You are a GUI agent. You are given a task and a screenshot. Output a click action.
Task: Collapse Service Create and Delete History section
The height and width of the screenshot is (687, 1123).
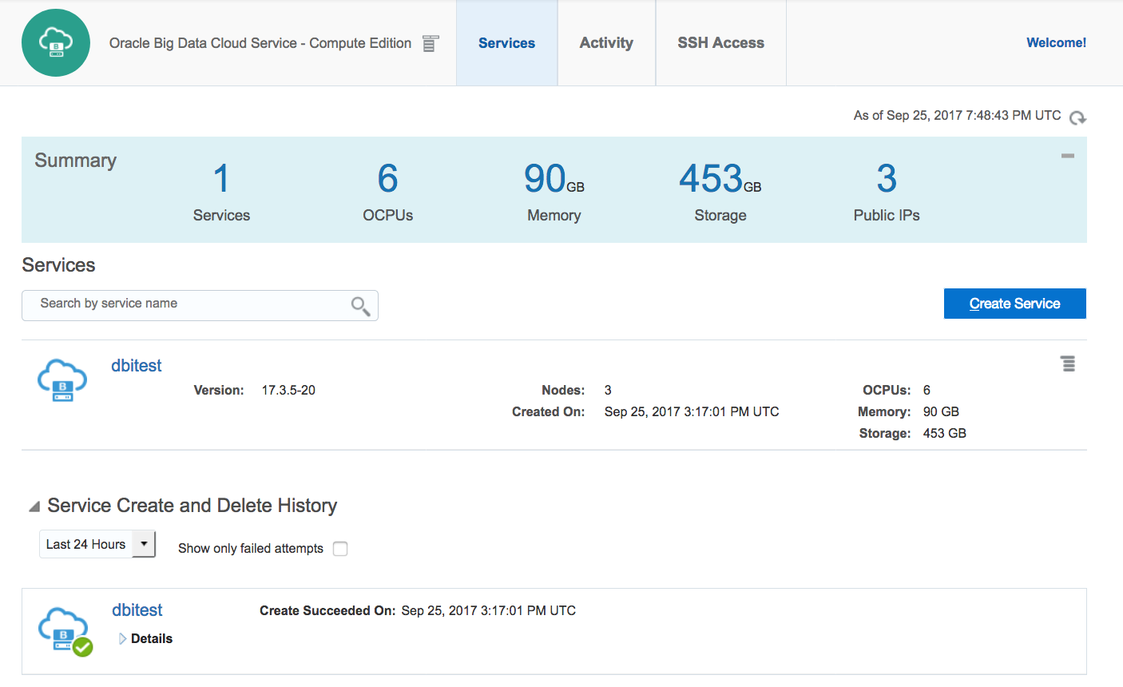click(34, 506)
